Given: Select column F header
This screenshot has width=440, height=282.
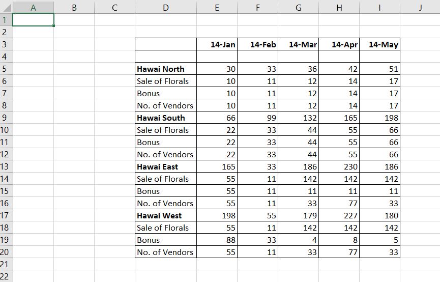Looking at the screenshot, I should tap(257, 7).
